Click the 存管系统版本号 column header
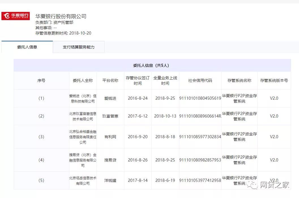 click(x=274, y=80)
